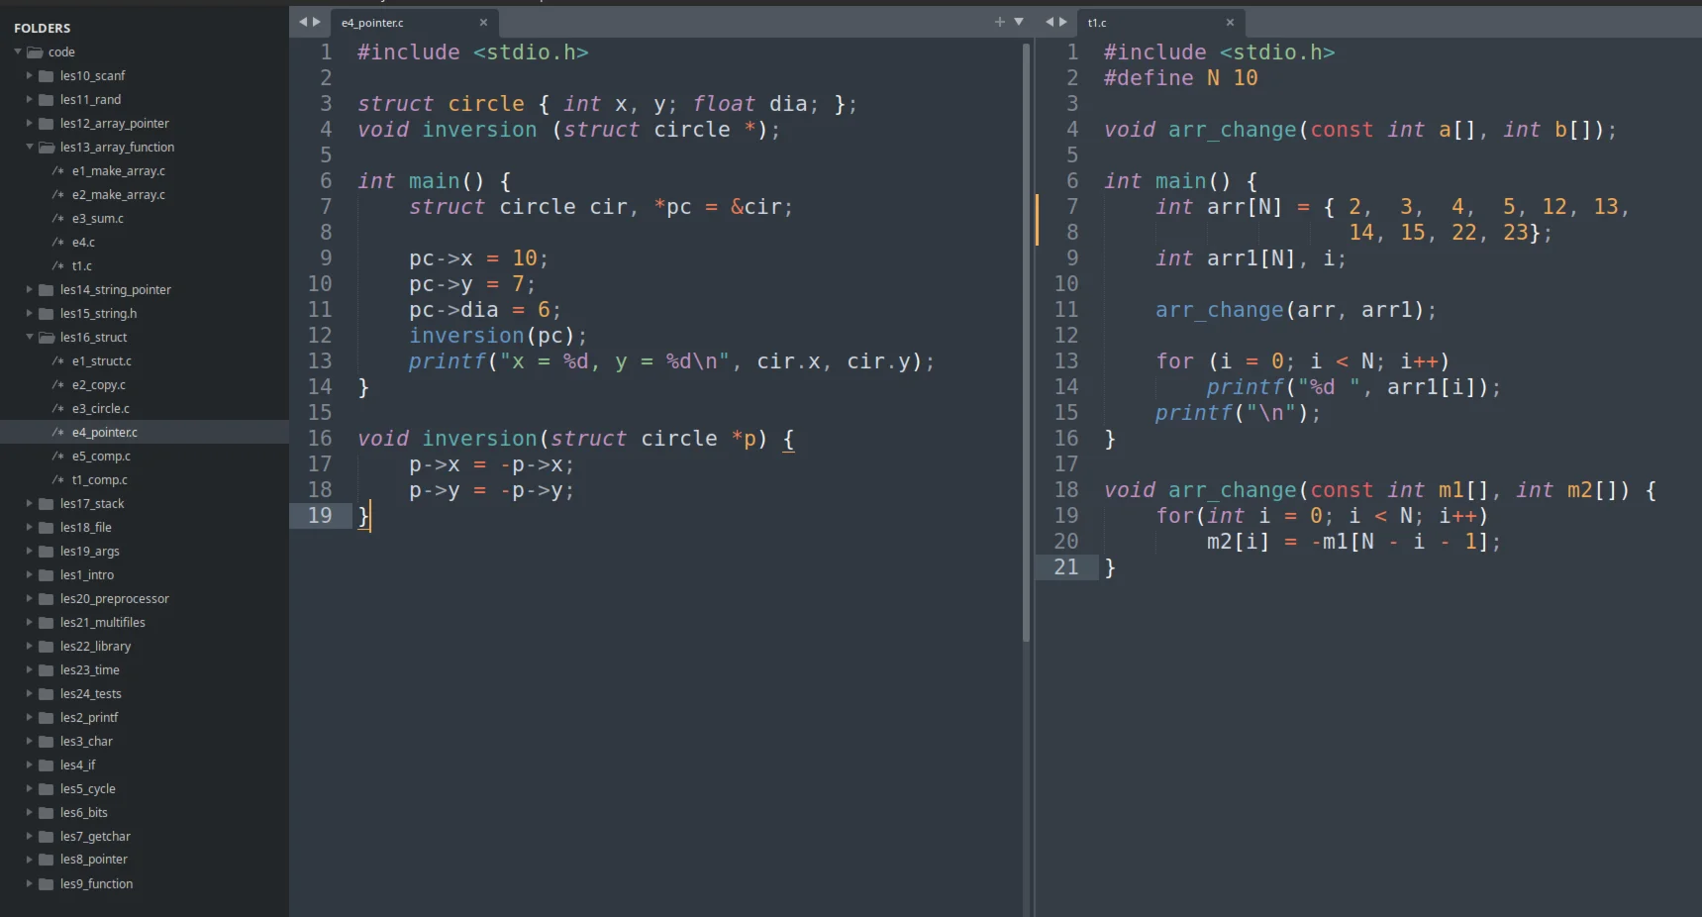Screen dimensions: 1702x917
Task: Open the tab list dropdown arrow
Action: click(1019, 22)
